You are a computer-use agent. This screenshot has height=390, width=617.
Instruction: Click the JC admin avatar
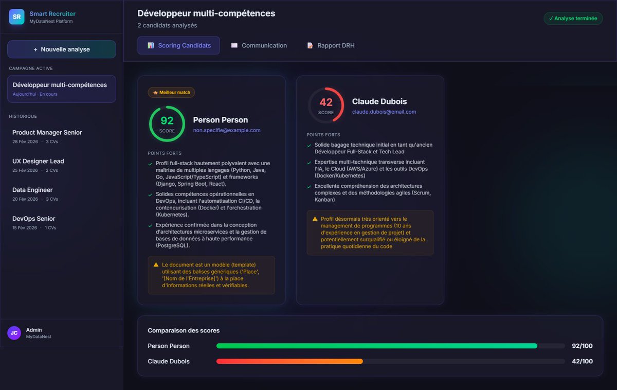click(14, 333)
